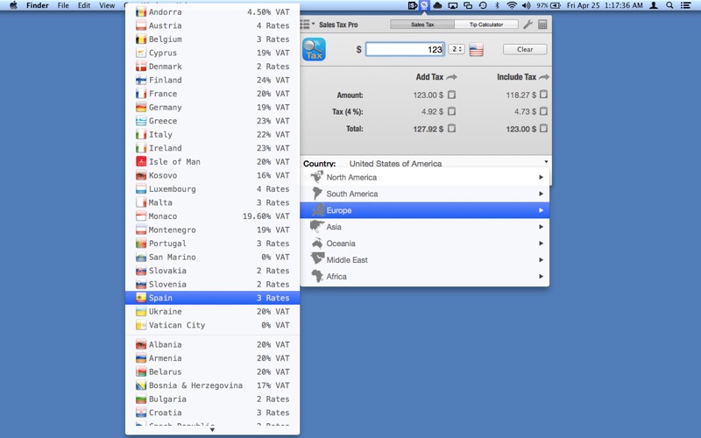The height and width of the screenshot is (438, 701).
Task: Select Finland 24% VAT
Action: tap(212, 80)
